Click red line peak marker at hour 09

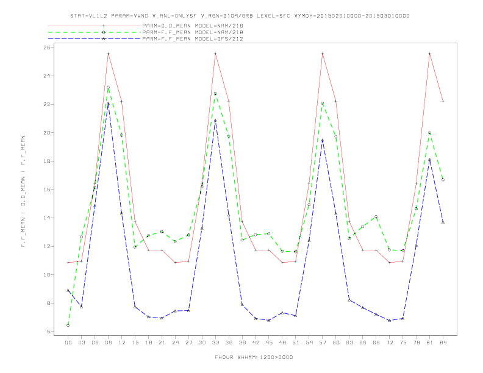108,54
